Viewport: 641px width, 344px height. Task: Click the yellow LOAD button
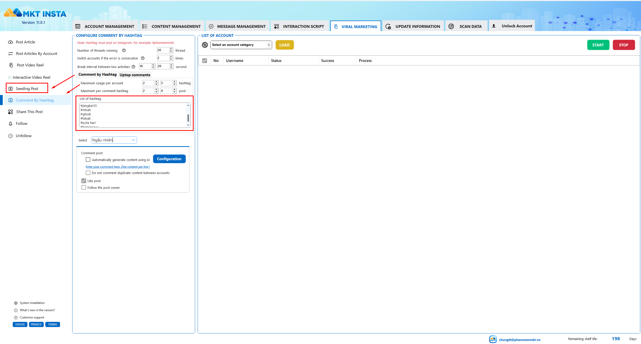pyautogui.click(x=284, y=45)
